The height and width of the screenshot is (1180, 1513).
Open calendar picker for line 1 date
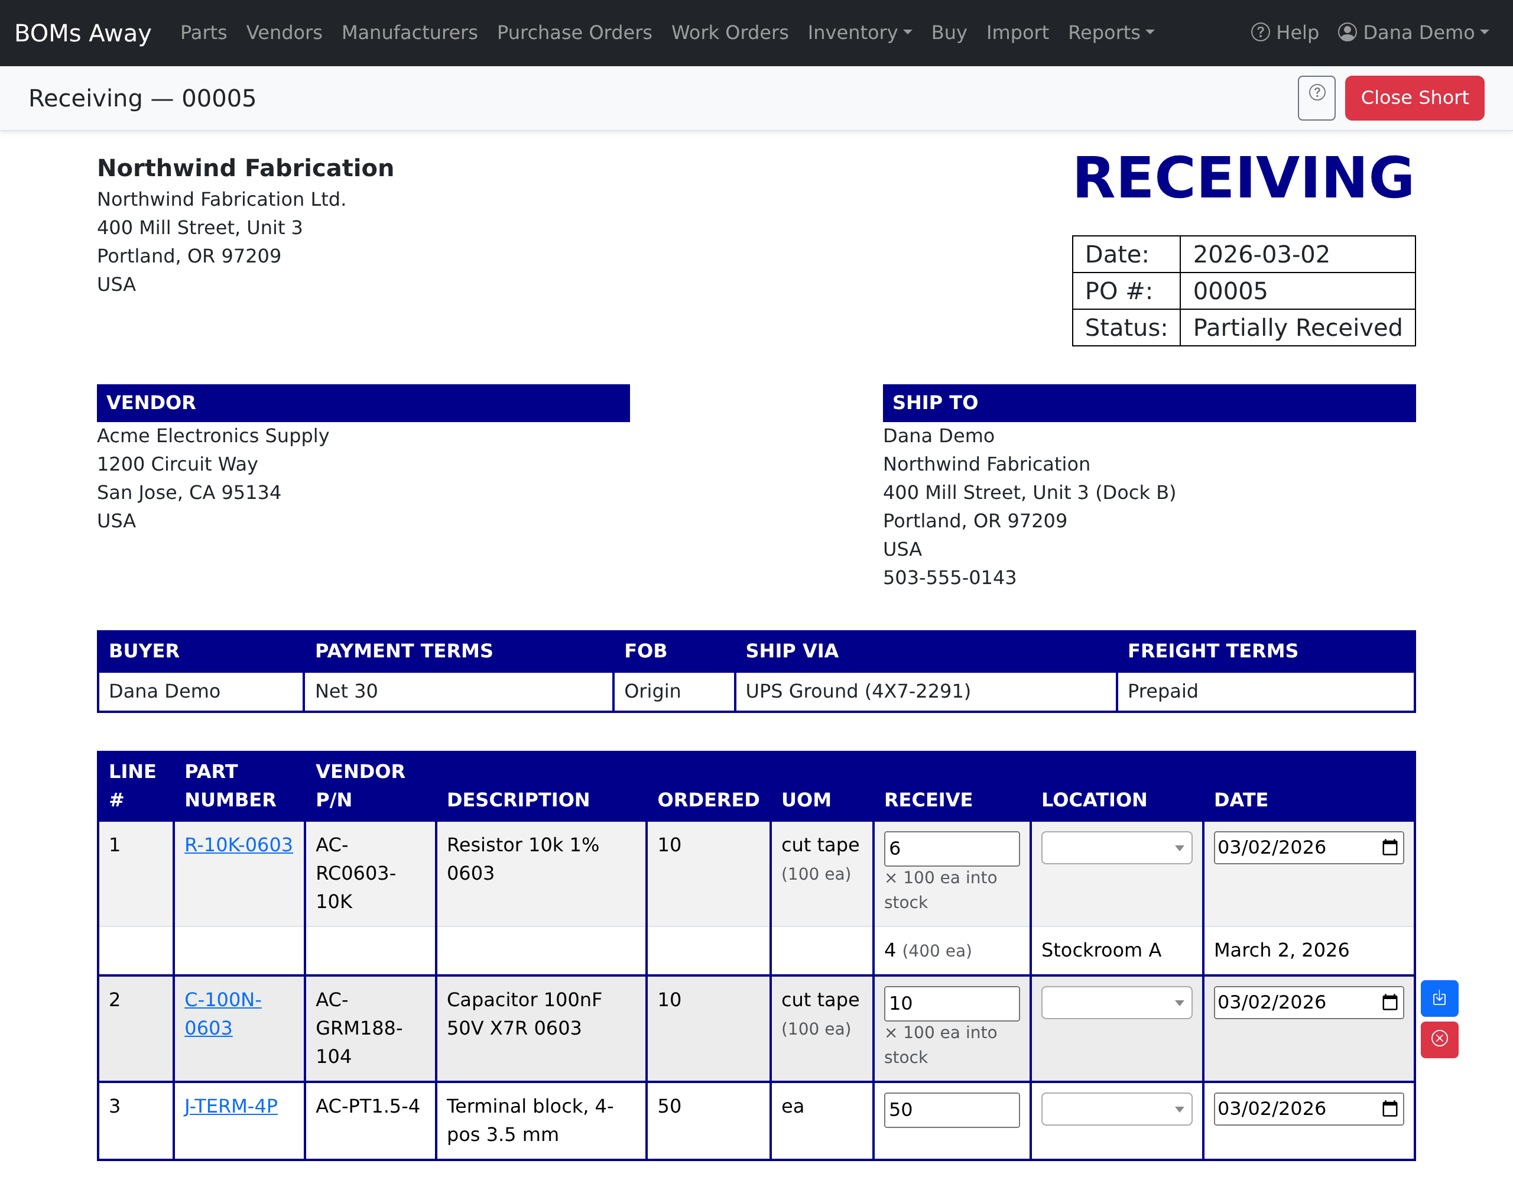click(x=1389, y=847)
